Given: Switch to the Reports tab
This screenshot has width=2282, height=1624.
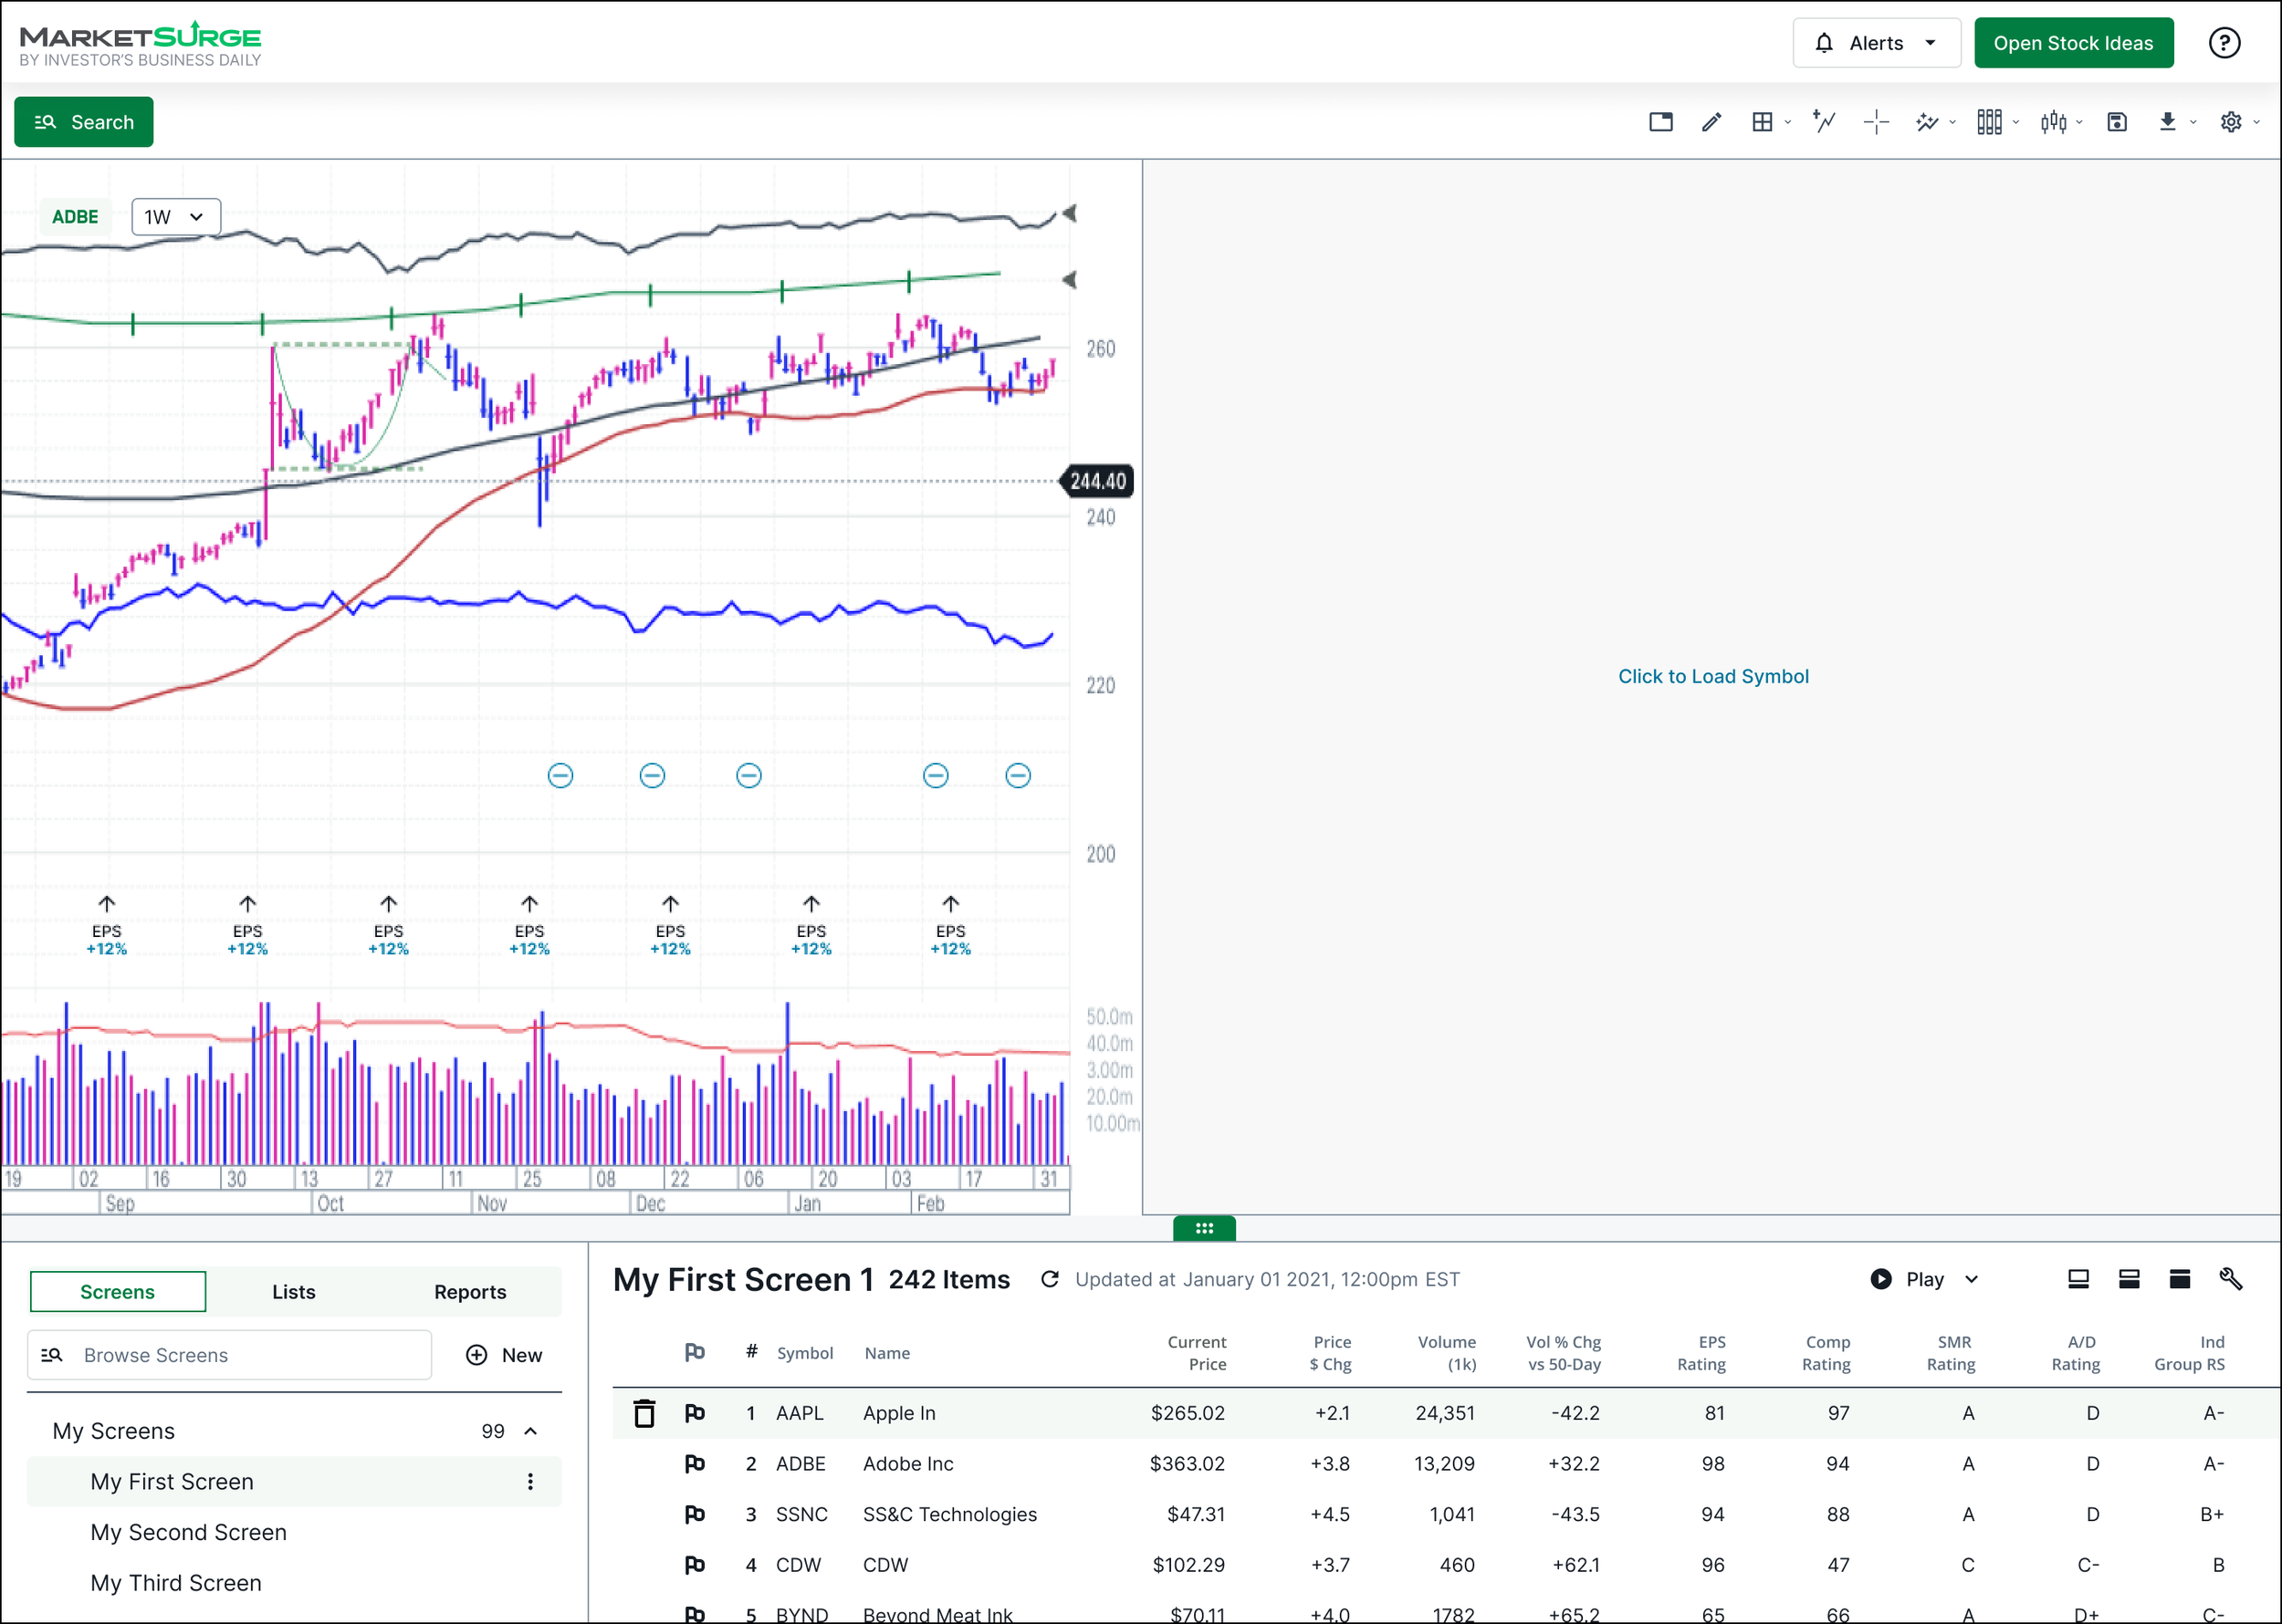Looking at the screenshot, I should click(x=470, y=1291).
